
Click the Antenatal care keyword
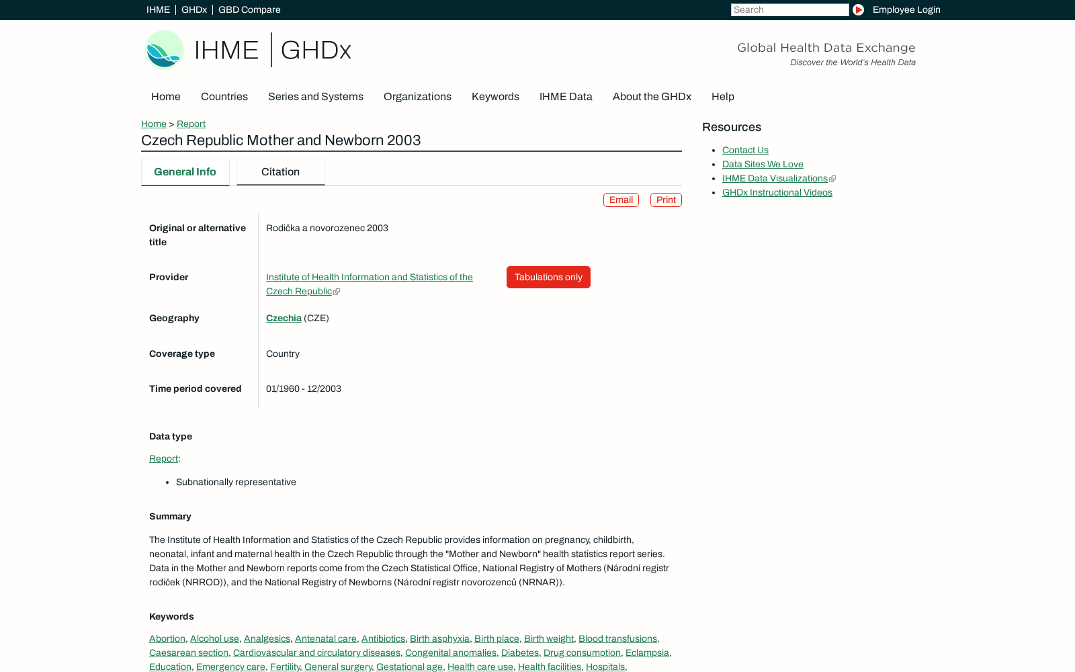click(326, 639)
